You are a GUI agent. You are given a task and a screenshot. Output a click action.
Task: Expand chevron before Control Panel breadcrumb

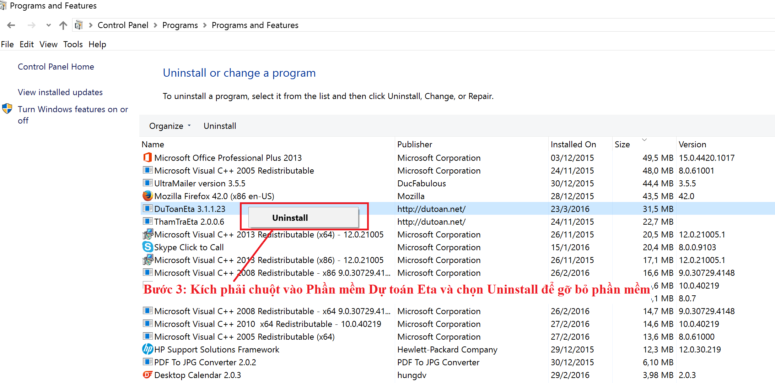tap(91, 25)
